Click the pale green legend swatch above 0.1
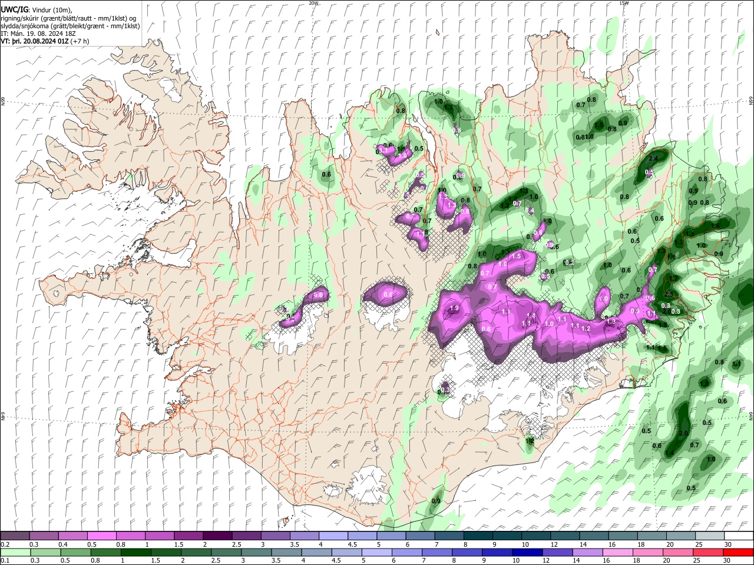754x565 pixels. (x=15, y=552)
